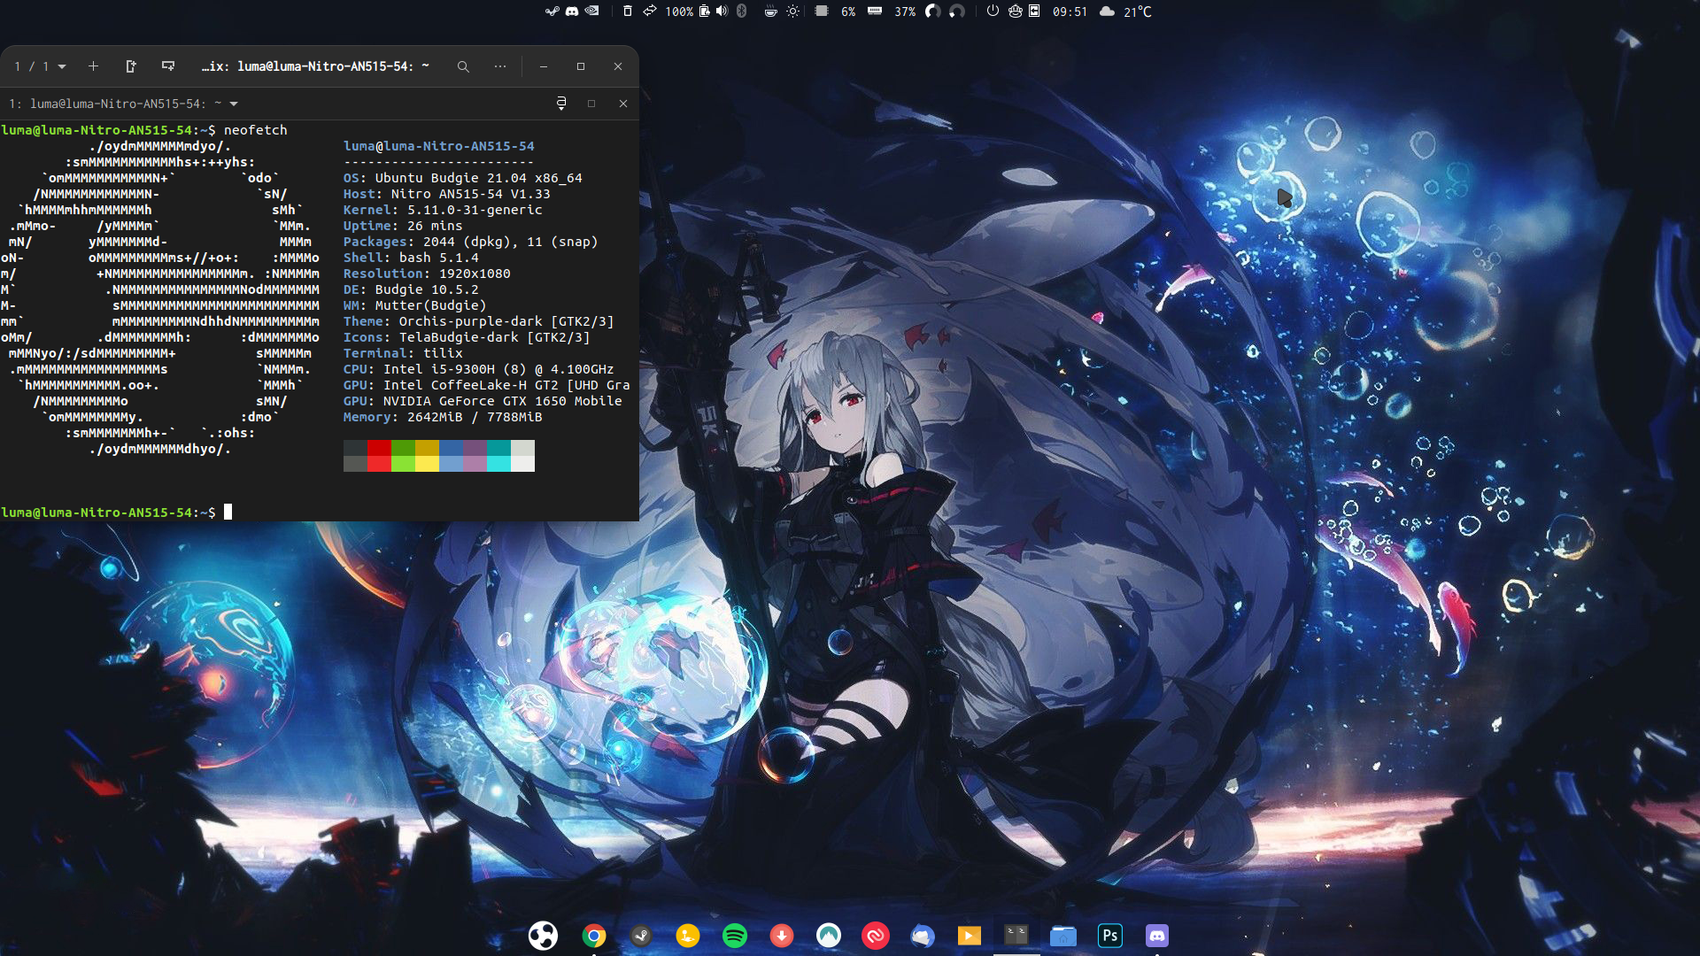
Task: Click the terminal pane scroll indicator icon
Action: [x=560, y=104]
